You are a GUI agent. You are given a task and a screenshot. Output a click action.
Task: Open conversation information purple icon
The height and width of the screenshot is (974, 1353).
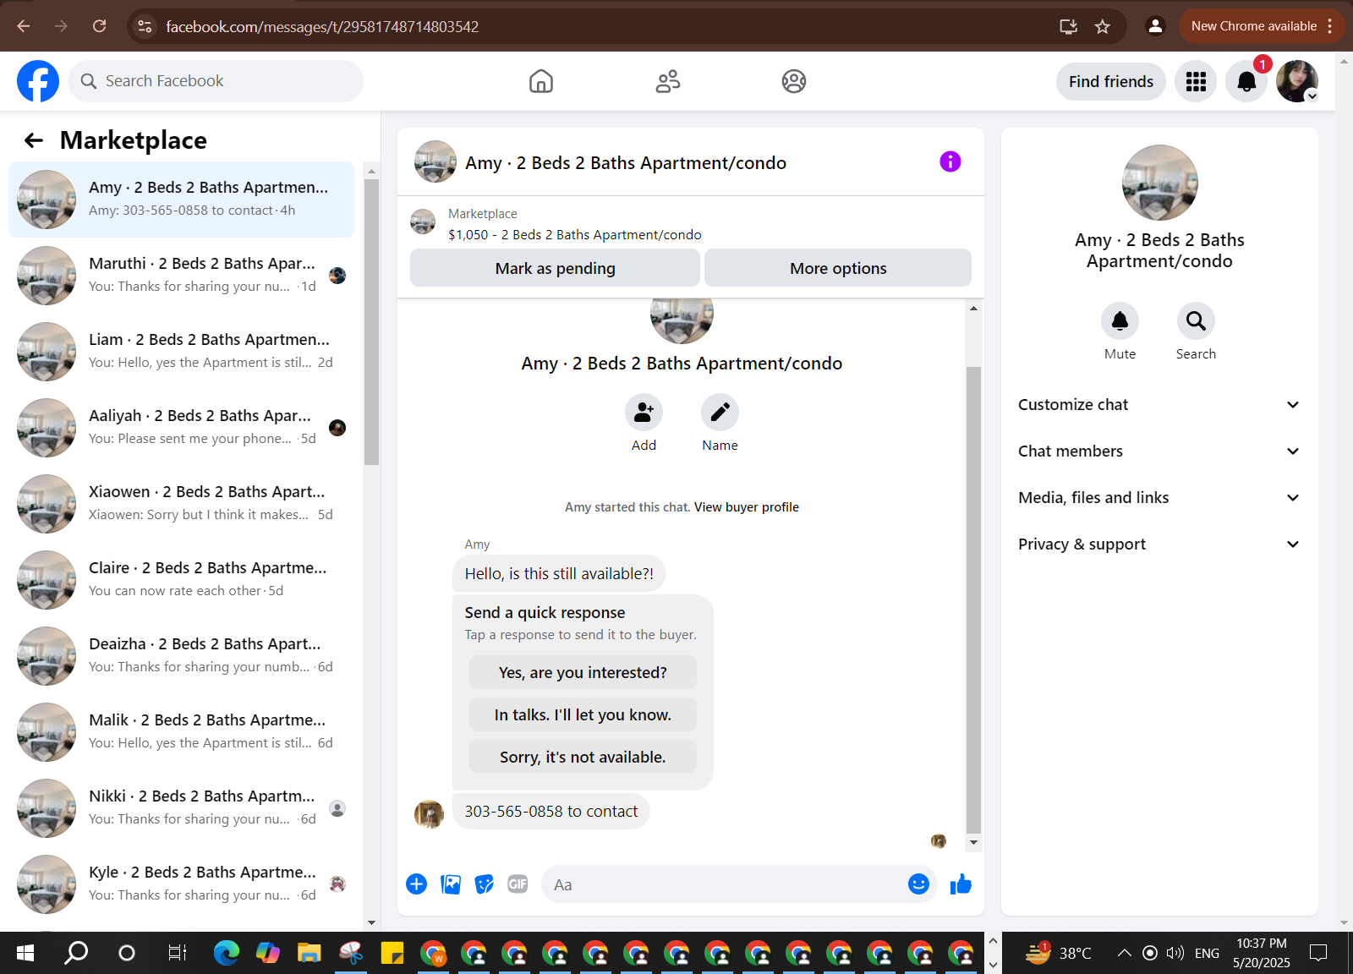(x=950, y=161)
